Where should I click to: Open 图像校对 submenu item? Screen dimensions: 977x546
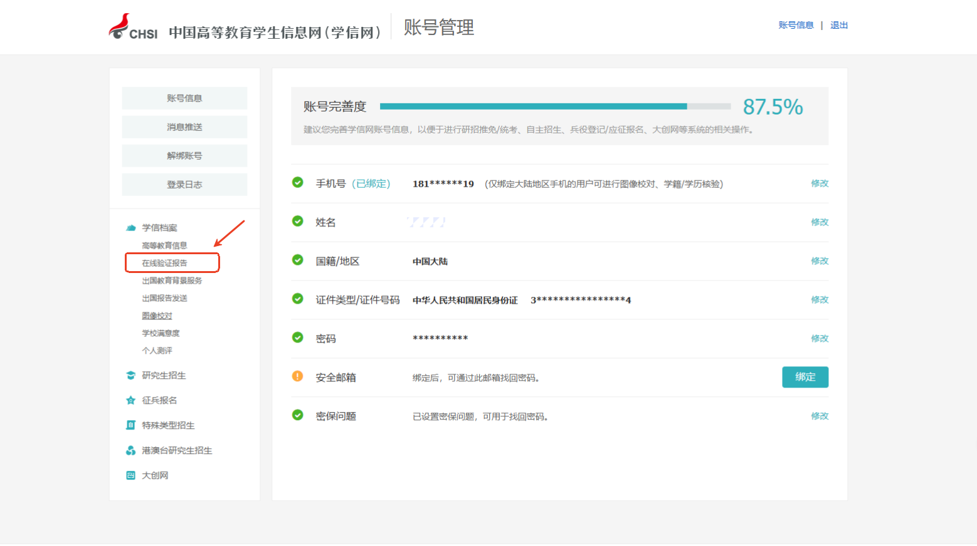coord(157,316)
